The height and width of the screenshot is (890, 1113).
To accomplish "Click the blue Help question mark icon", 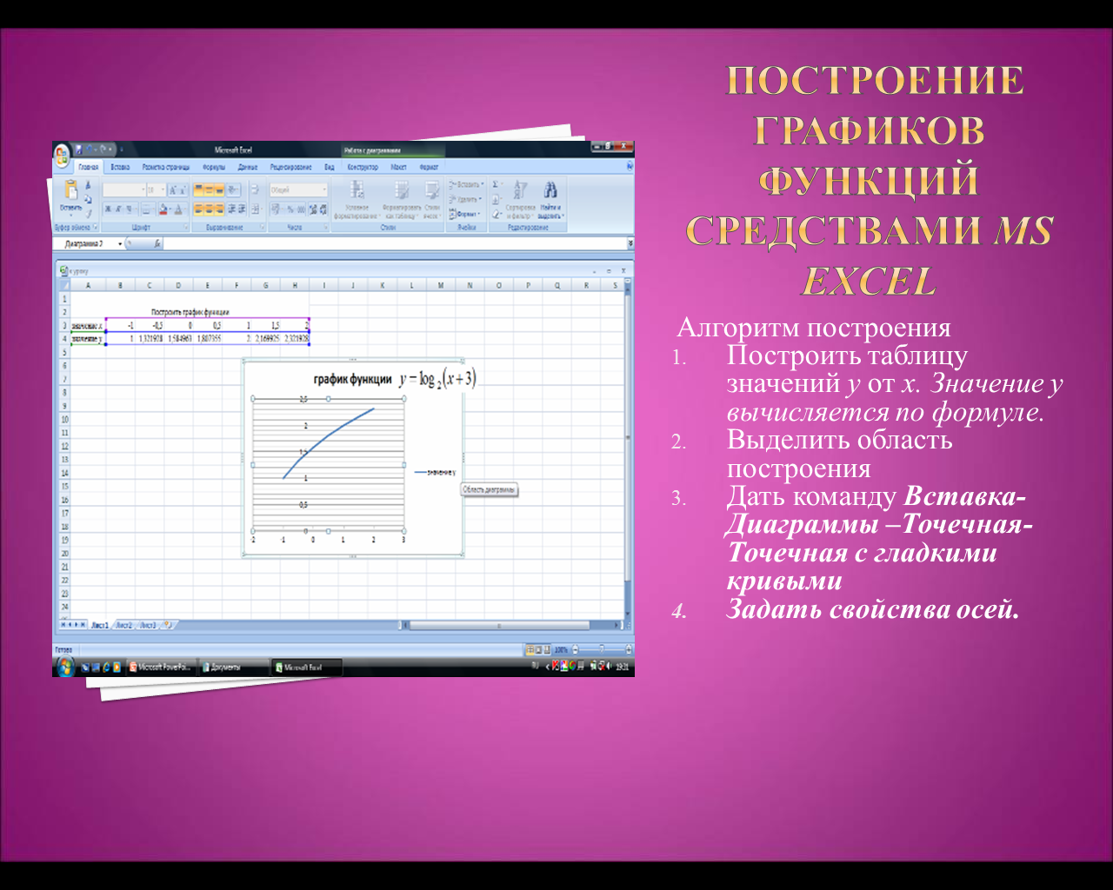I will click(x=630, y=166).
